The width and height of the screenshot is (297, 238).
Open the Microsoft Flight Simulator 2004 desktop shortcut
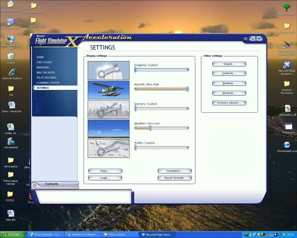click(287, 45)
